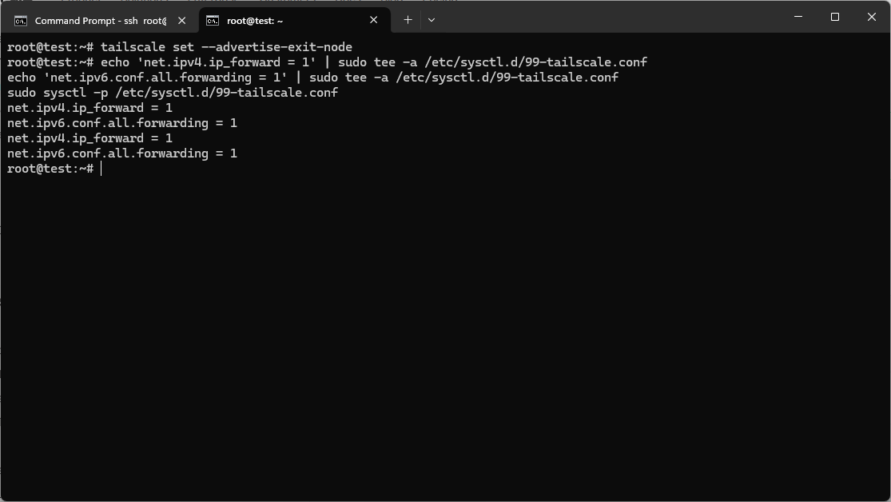Close the Command Prompt - ssh tab

click(182, 21)
